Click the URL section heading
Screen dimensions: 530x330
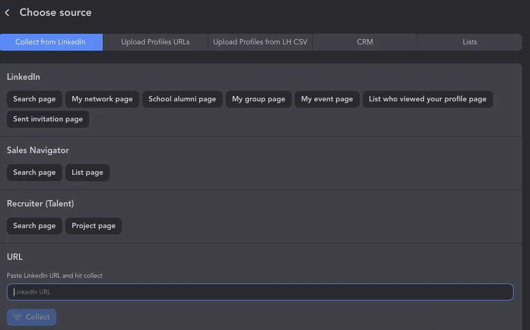15,257
